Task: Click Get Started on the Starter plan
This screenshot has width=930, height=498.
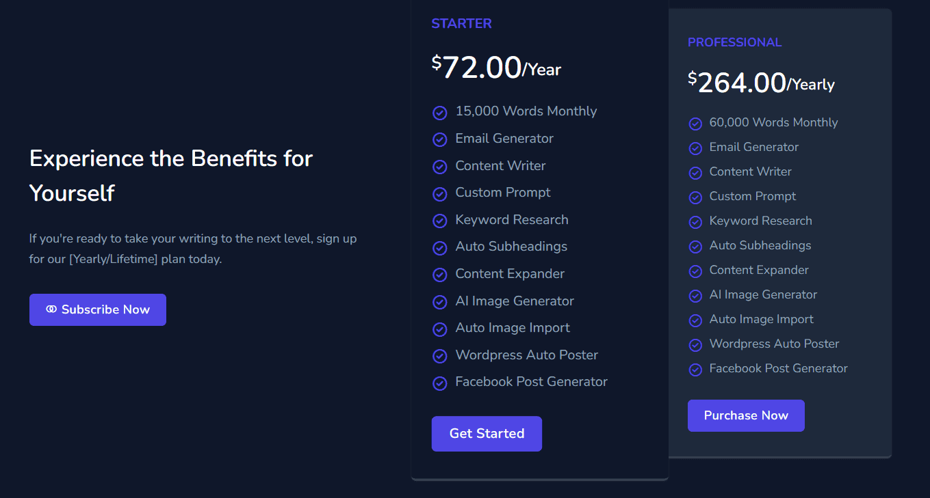Action: [487, 434]
